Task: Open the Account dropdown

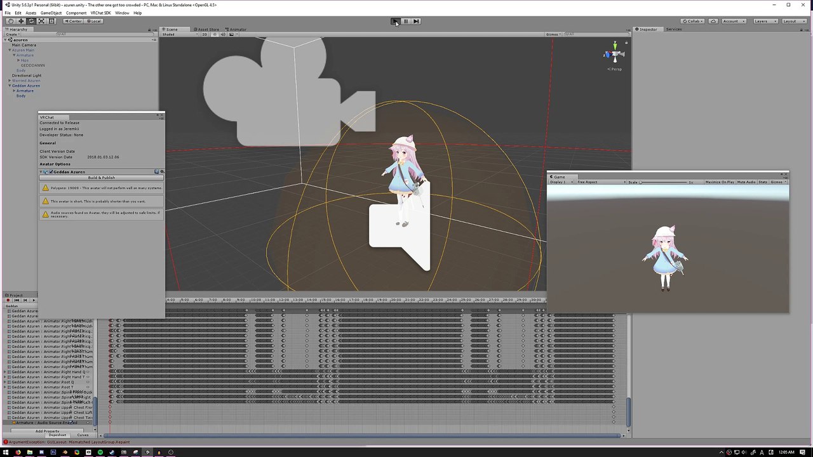Action: click(x=734, y=21)
